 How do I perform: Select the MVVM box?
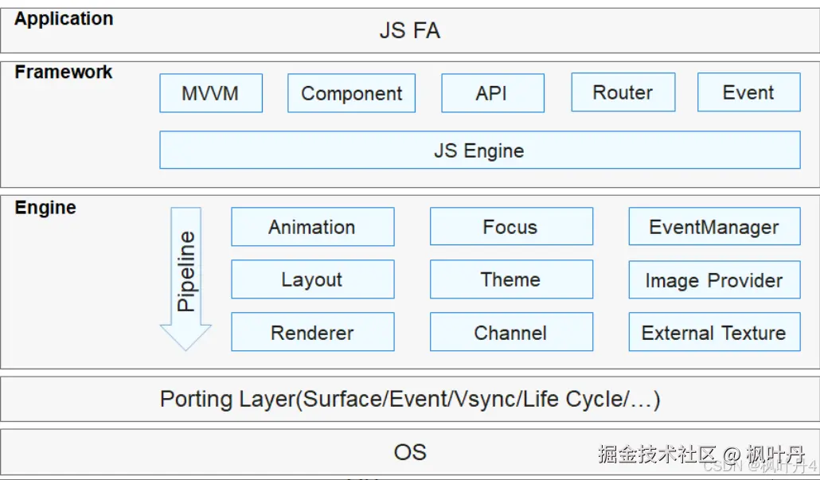(x=210, y=93)
